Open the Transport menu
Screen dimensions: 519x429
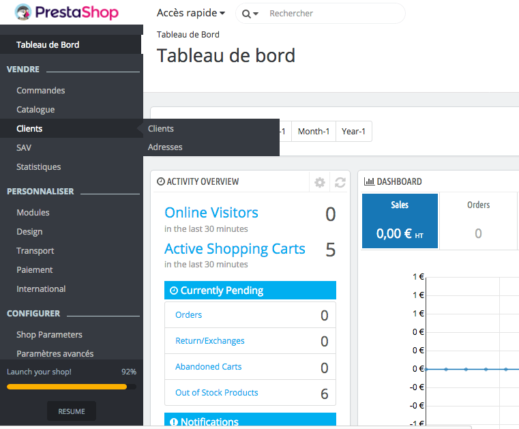click(x=35, y=251)
